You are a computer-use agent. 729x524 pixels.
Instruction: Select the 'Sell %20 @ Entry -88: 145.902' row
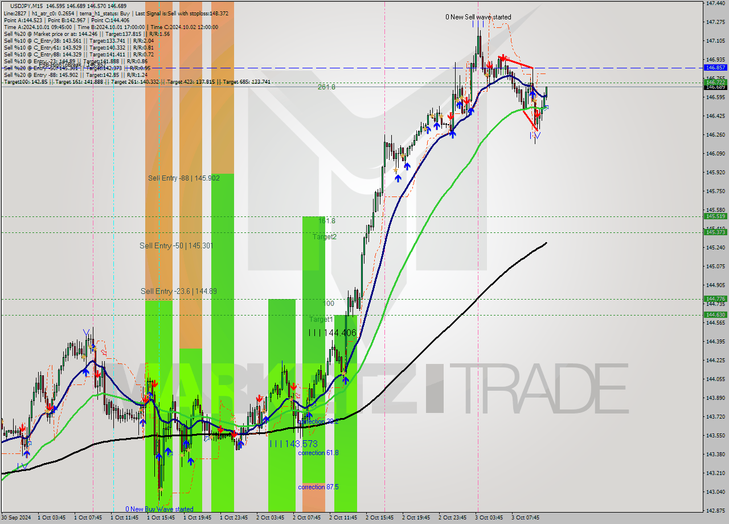pos(76,75)
